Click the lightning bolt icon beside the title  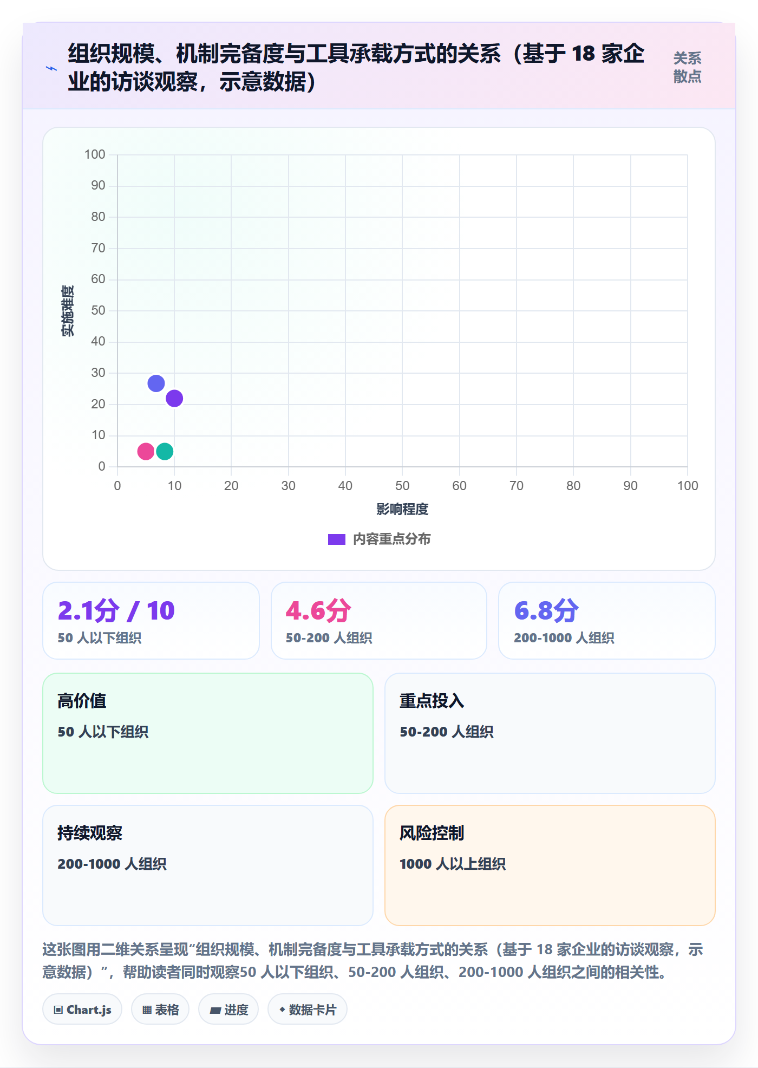click(x=51, y=68)
